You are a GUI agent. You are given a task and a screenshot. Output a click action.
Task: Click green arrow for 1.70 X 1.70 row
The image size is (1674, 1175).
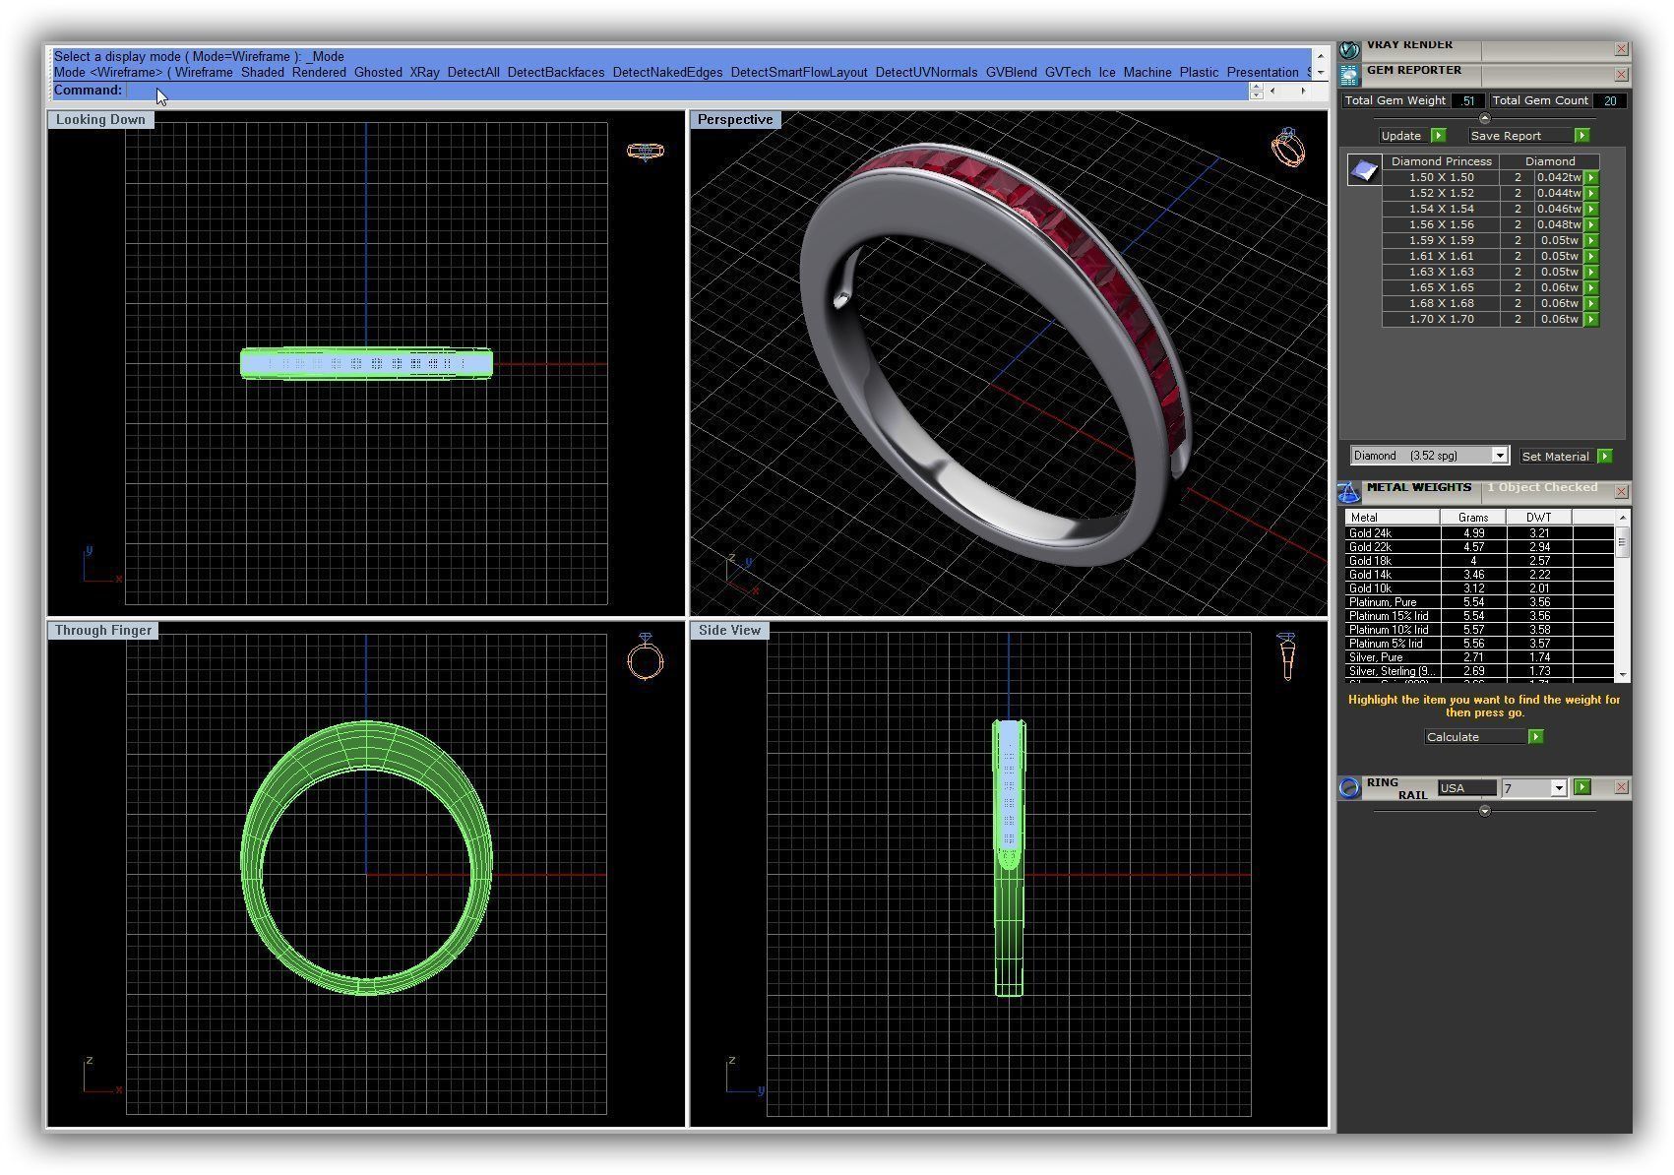pos(1591,320)
